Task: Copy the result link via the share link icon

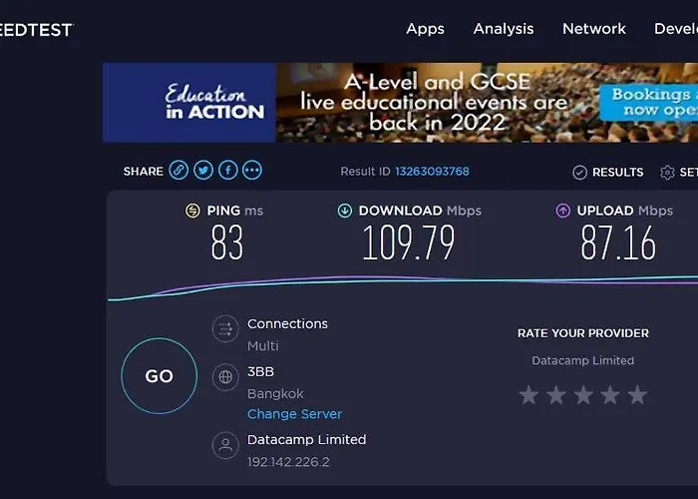Action: tap(178, 171)
